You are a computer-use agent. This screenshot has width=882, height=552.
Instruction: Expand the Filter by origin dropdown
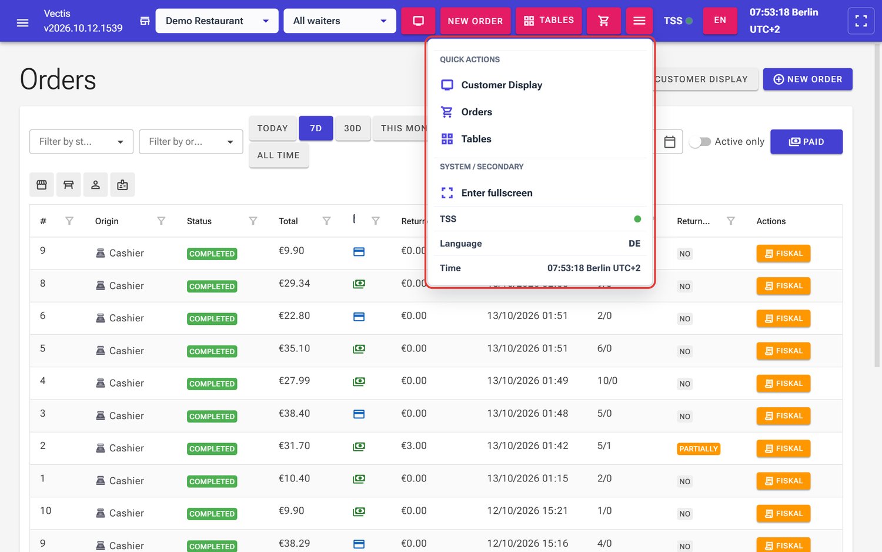(191, 142)
